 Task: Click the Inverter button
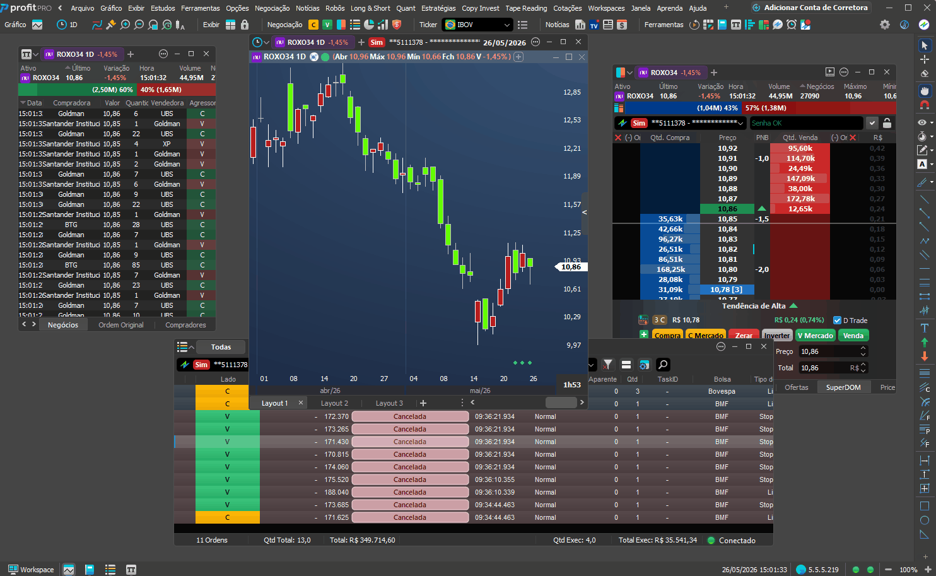(777, 336)
